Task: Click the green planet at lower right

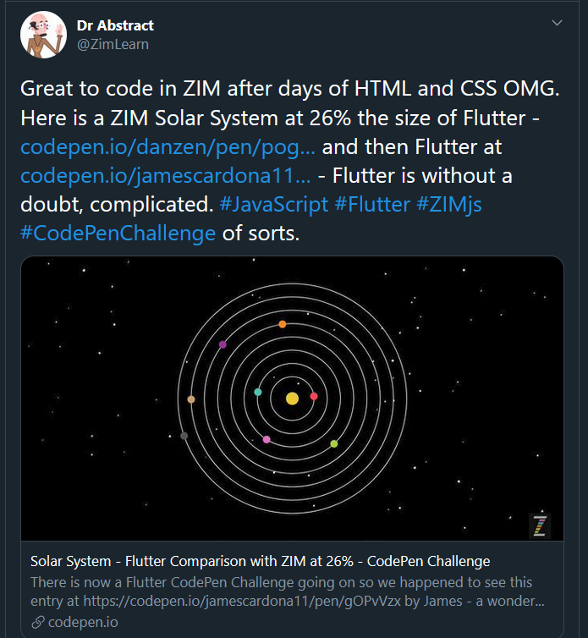Action: coord(334,444)
